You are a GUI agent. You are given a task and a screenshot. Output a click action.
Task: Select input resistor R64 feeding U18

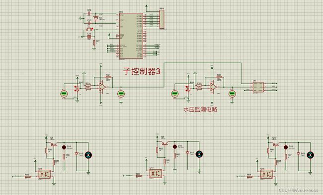[249, 177]
